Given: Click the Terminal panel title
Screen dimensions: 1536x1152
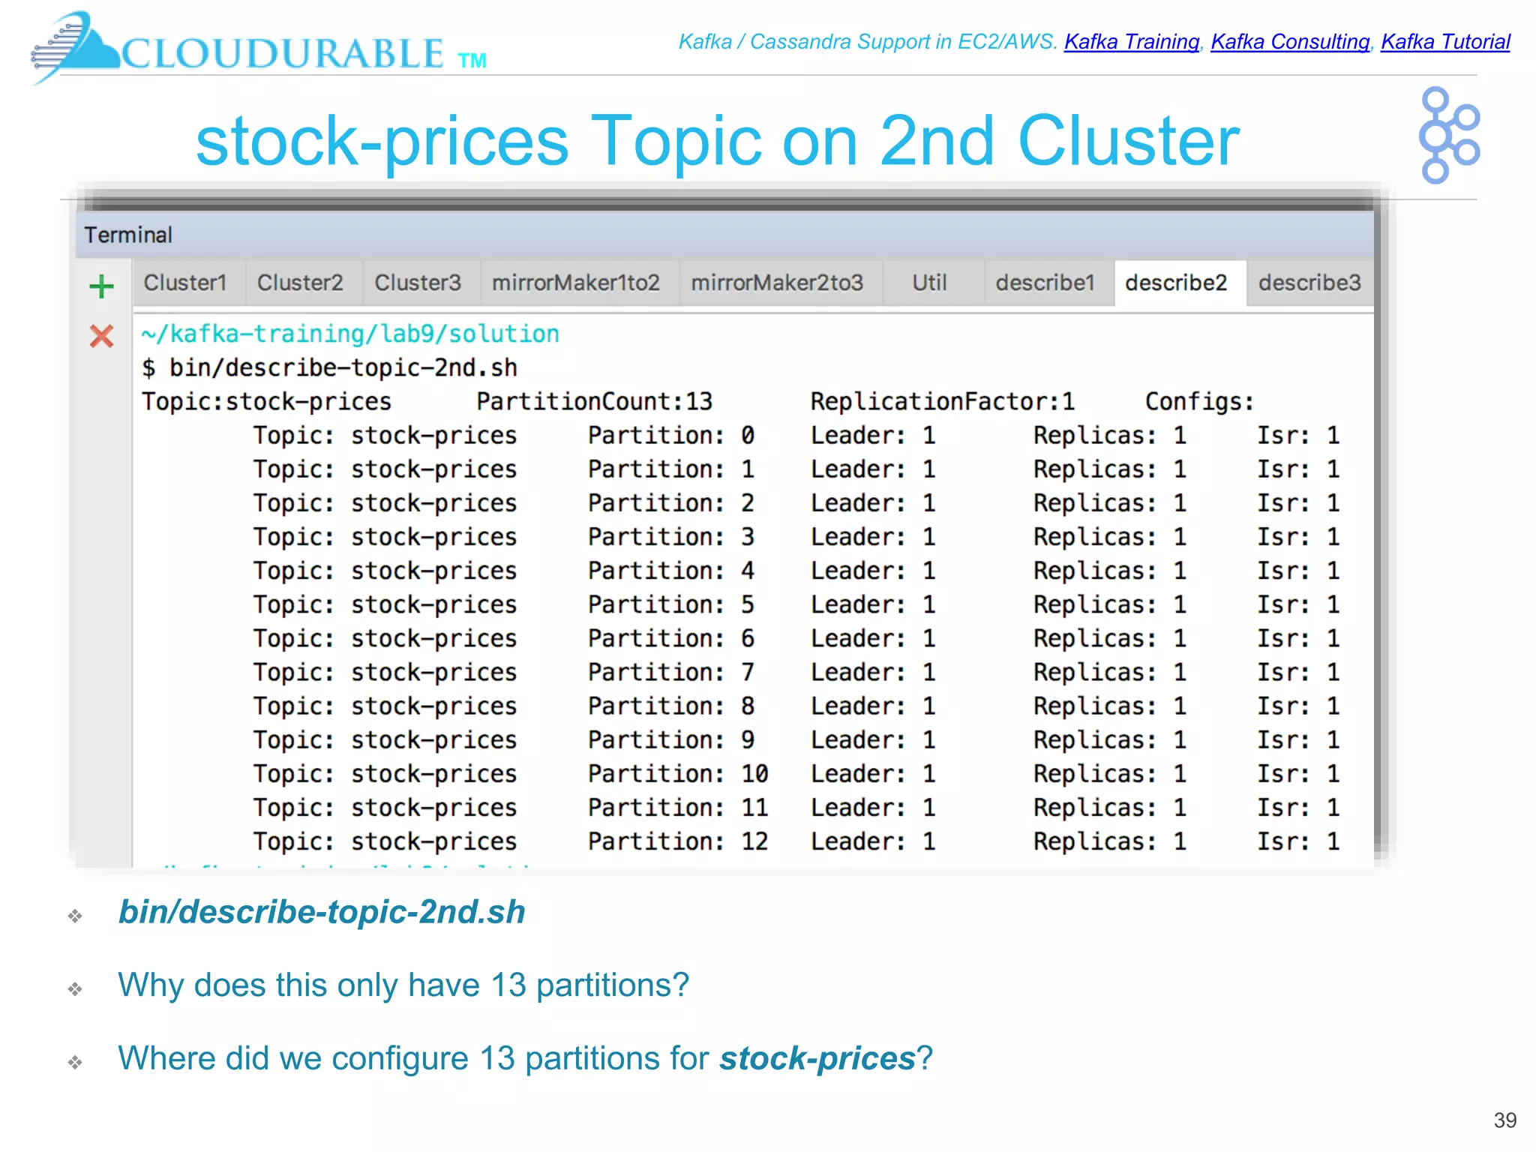Looking at the screenshot, I should (128, 235).
